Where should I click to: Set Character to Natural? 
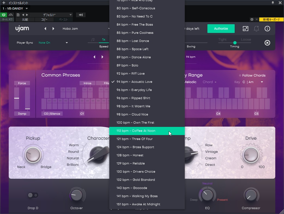(x=72, y=158)
